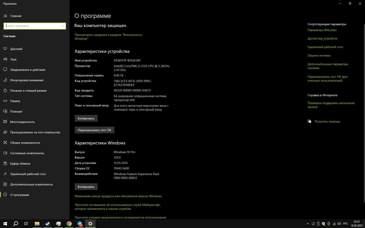The height and width of the screenshot is (228, 365).
Task: Click the taskbar search magnifier icon
Action: [16, 224]
